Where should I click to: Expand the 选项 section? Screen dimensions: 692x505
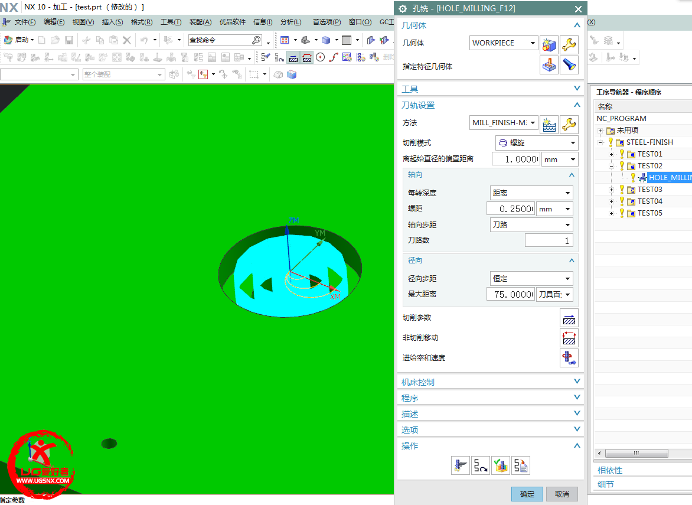(576, 429)
